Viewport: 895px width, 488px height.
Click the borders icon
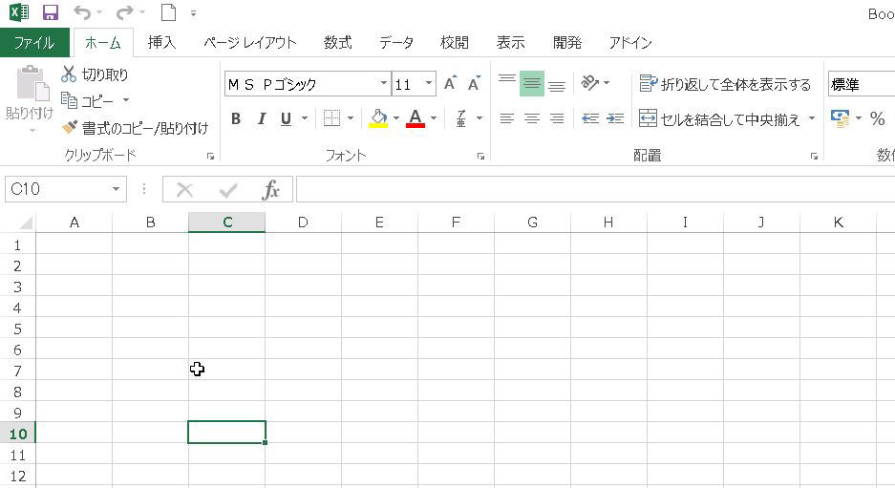331,118
